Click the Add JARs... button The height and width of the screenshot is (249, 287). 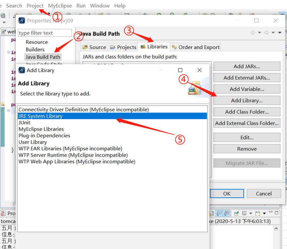247,67
